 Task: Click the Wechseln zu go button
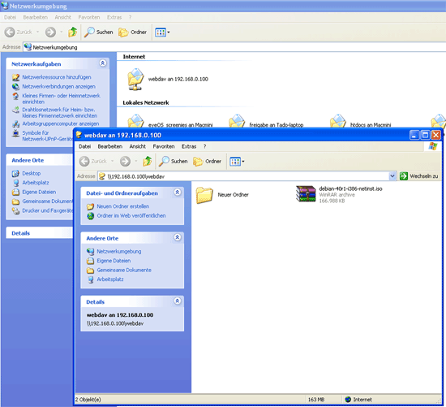[418, 176]
